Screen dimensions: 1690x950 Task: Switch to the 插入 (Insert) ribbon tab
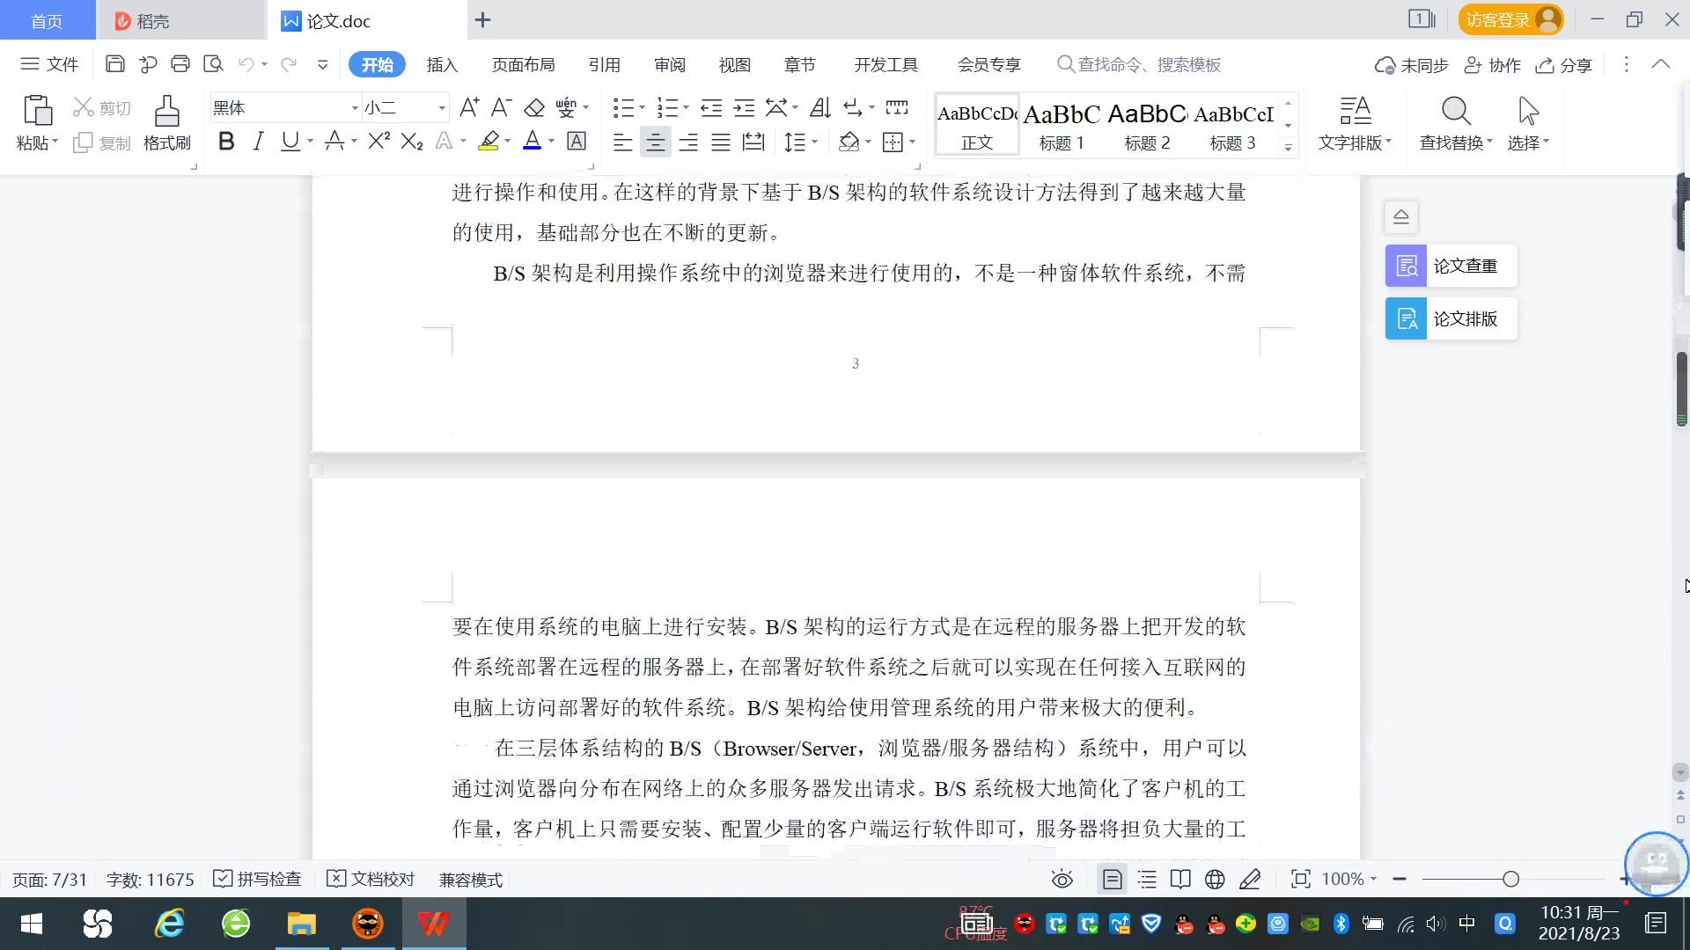(x=442, y=65)
